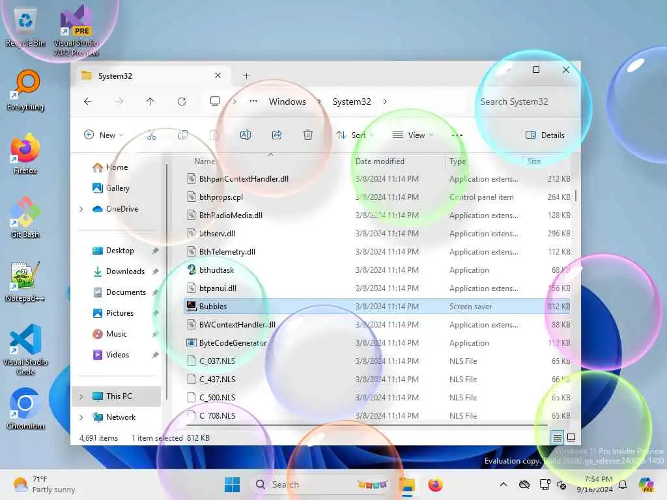Click the This PC monitor icon in address bar
This screenshot has width=667, height=500.
[215, 101]
